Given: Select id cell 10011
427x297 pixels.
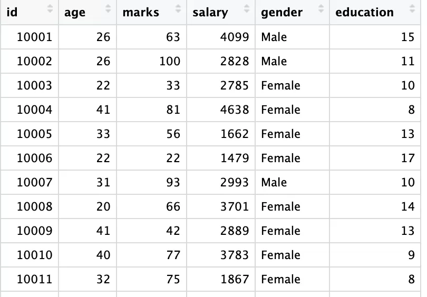Looking at the screenshot, I should point(34,279).
